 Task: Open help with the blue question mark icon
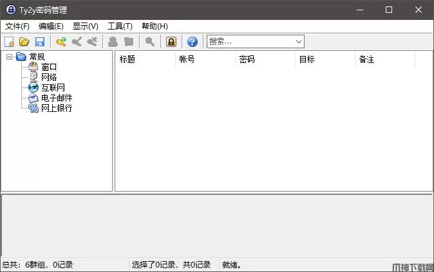pyautogui.click(x=193, y=42)
